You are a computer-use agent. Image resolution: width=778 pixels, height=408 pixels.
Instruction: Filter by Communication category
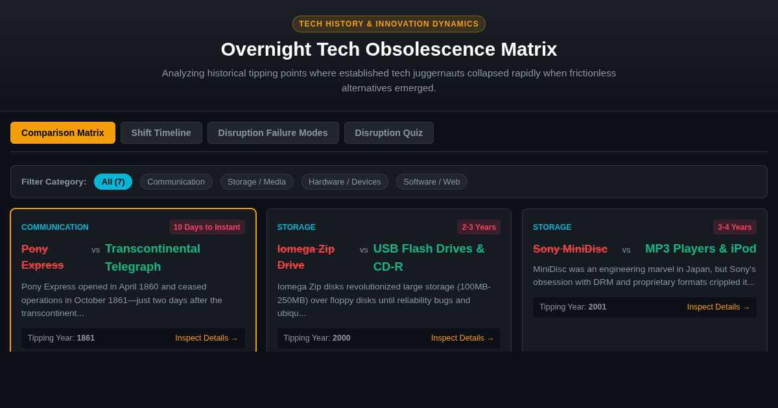tap(176, 182)
